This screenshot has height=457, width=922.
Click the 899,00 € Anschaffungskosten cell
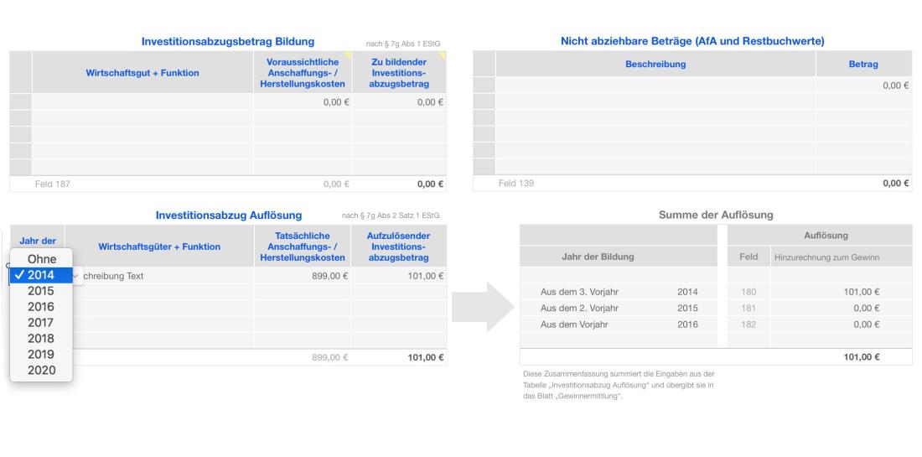302,276
